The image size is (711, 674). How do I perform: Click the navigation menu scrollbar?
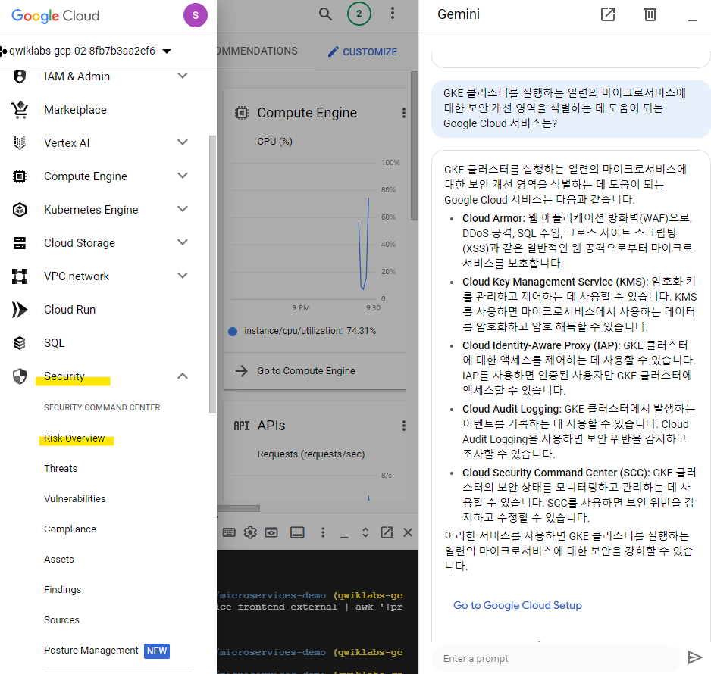(211, 274)
